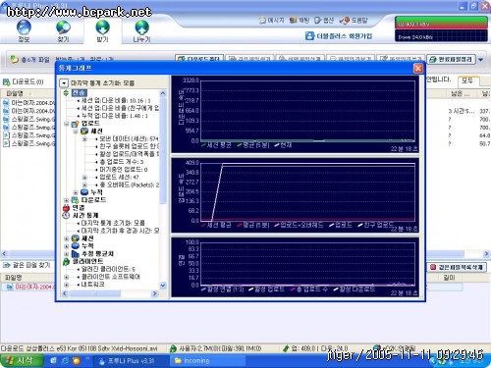The width and height of the screenshot is (491, 368).
Task: Click the 세션 icon under 시간 통계
Action: pos(76,238)
